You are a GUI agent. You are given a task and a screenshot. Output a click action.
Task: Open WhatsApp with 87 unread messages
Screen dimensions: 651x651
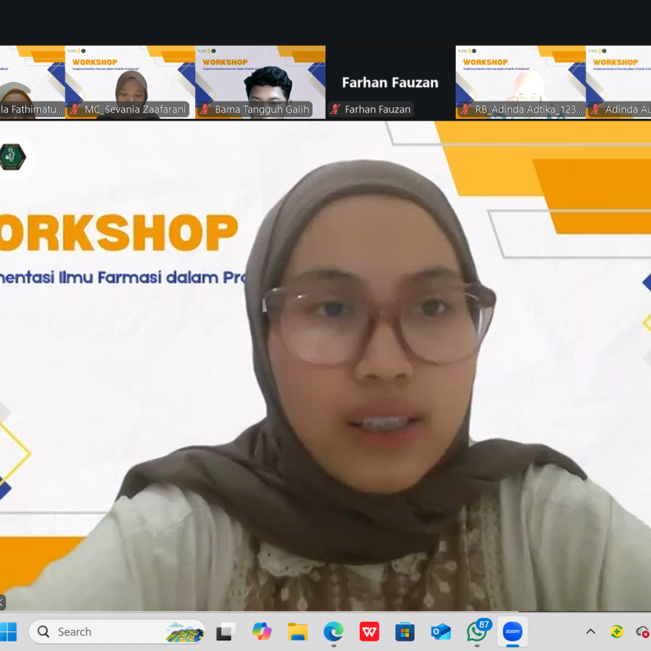click(x=476, y=631)
